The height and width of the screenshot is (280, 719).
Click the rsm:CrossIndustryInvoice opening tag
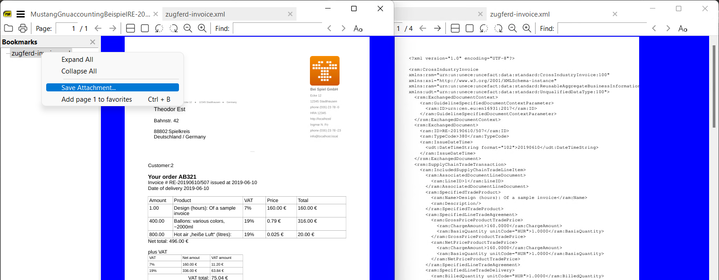click(444, 69)
